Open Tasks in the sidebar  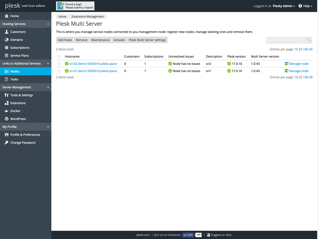click(x=14, y=79)
